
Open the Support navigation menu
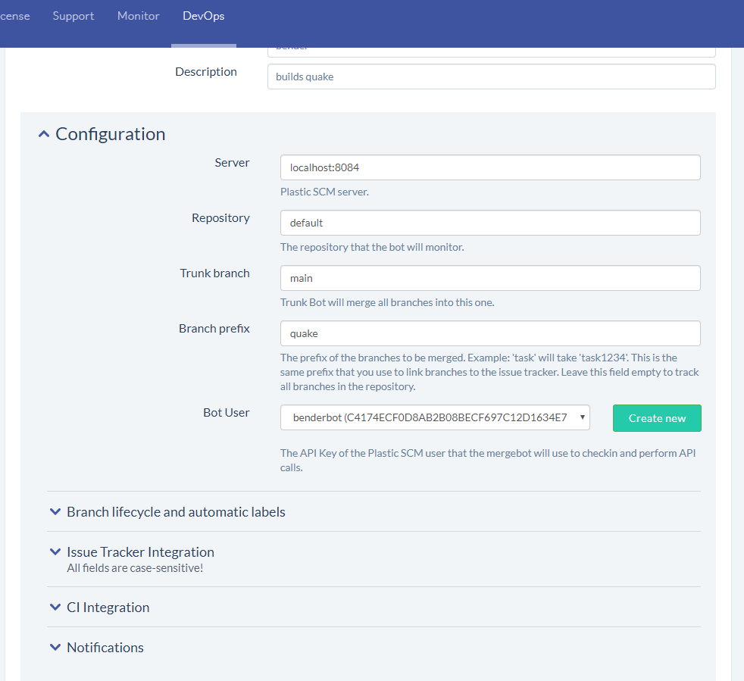(x=73, y=15)
